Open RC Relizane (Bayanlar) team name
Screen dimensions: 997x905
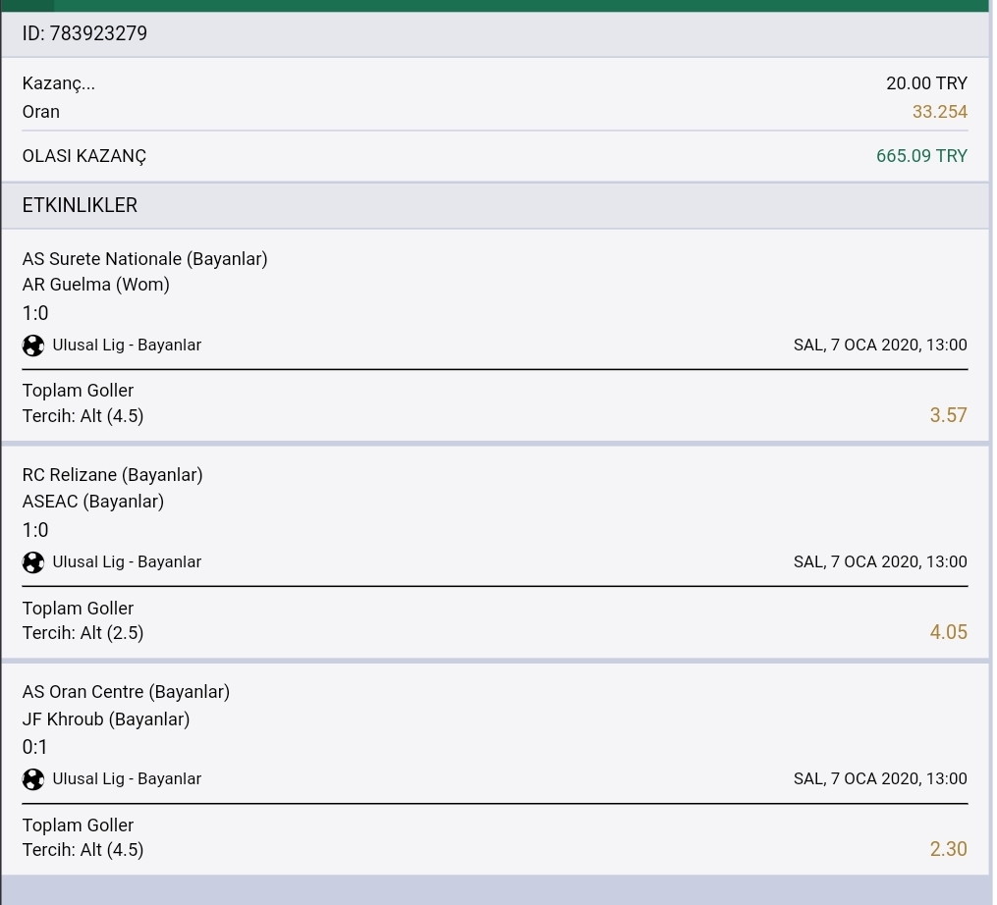tap(113, 475)
